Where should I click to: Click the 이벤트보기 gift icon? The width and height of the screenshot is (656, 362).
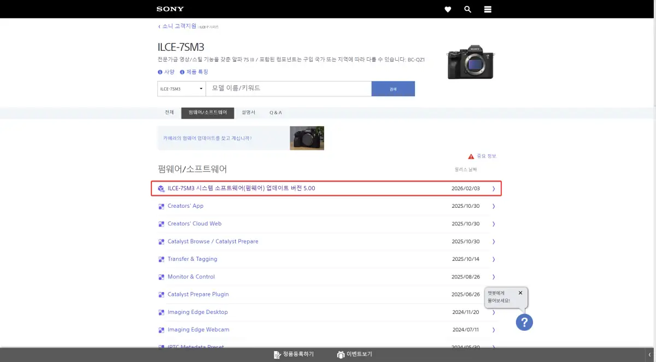[x=341, y=354]
